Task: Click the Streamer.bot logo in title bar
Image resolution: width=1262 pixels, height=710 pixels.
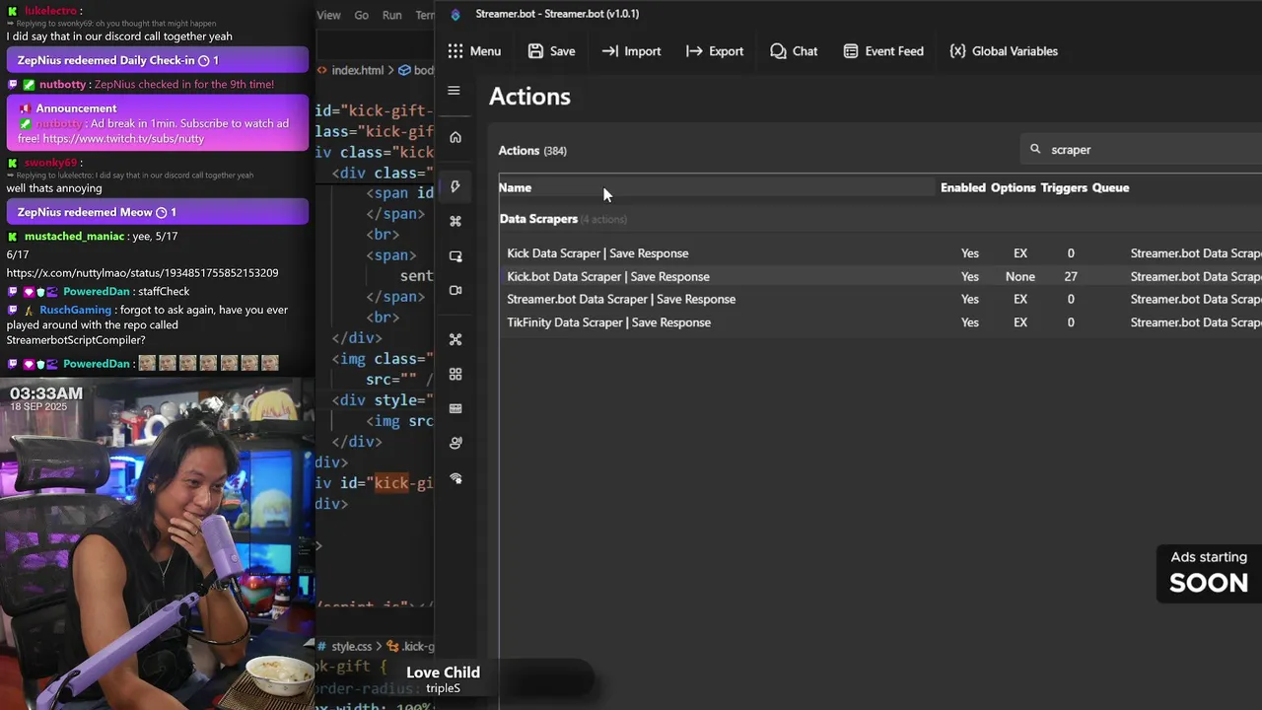Action: click(456, 15)
